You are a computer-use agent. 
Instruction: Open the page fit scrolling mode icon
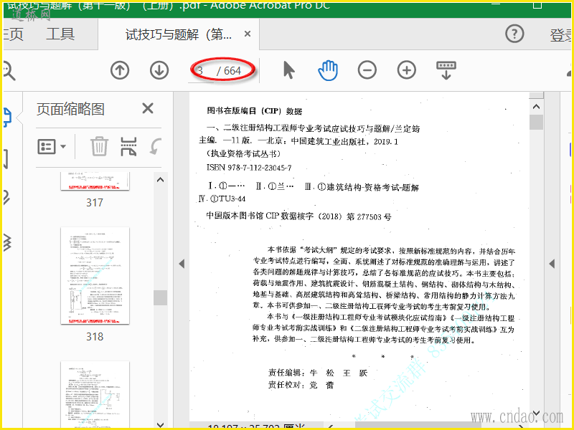(446, 70)
